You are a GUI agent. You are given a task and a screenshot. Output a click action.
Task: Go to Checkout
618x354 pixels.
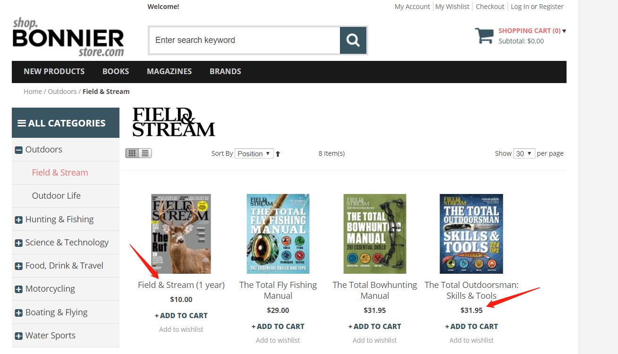490,7
